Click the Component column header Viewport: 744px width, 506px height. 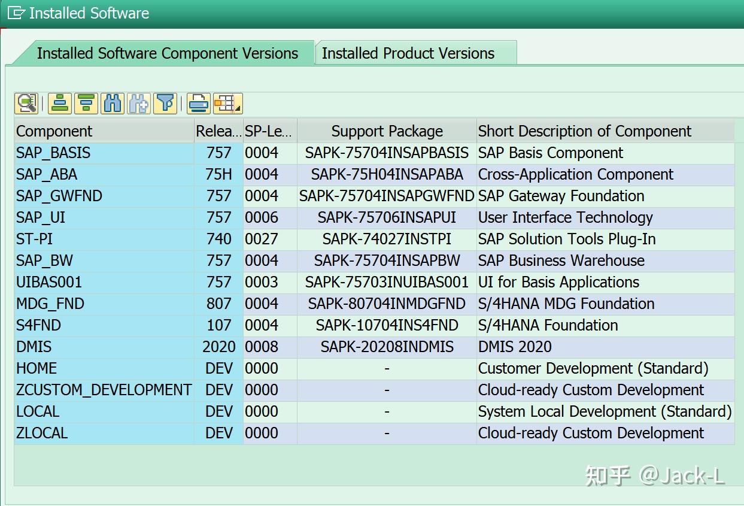coord(104,131)
